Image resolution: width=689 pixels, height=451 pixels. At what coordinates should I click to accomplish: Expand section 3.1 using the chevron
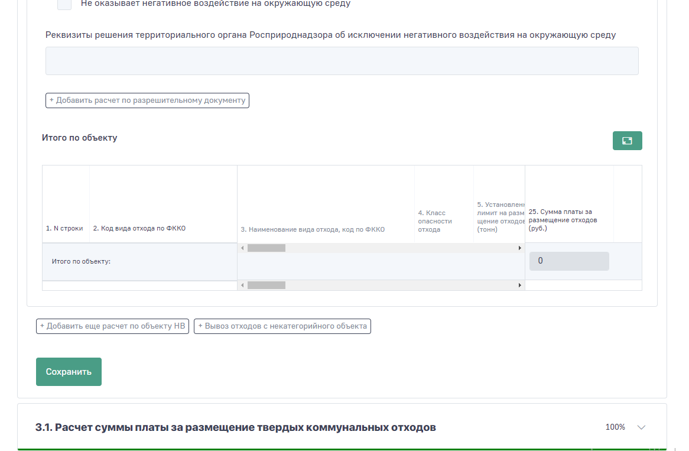(641, 427)
